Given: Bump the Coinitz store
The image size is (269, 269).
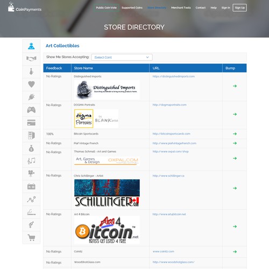Looking at the screenshot, I should pyautogui.click(x=235, y=252).
